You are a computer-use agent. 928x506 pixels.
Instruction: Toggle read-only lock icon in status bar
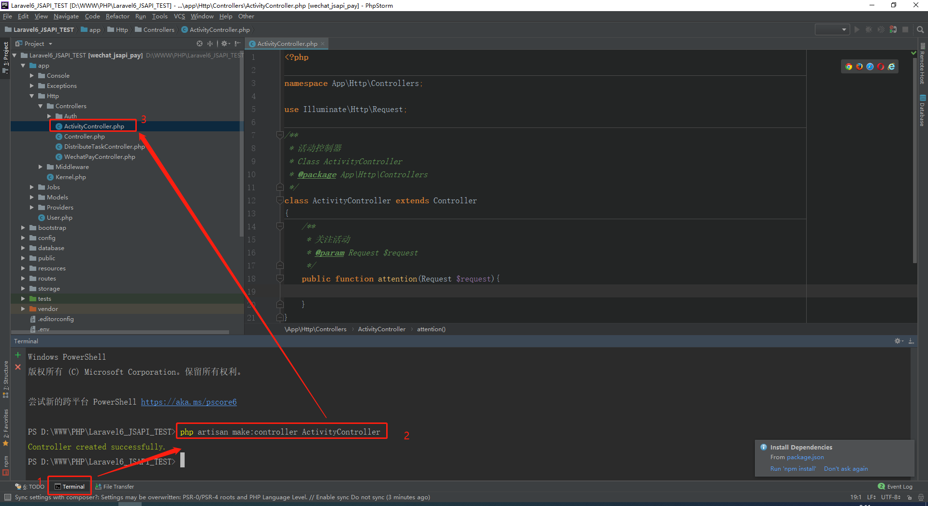[909, 497]
